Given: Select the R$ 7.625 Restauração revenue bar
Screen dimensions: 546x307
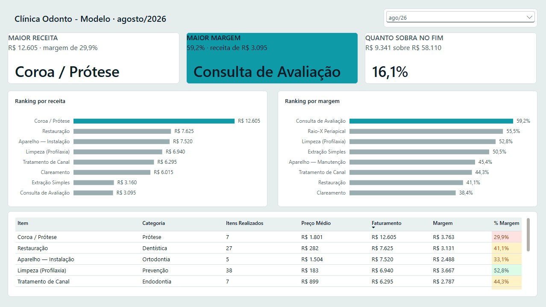Looking at the screenshot, I should point(122,131).
